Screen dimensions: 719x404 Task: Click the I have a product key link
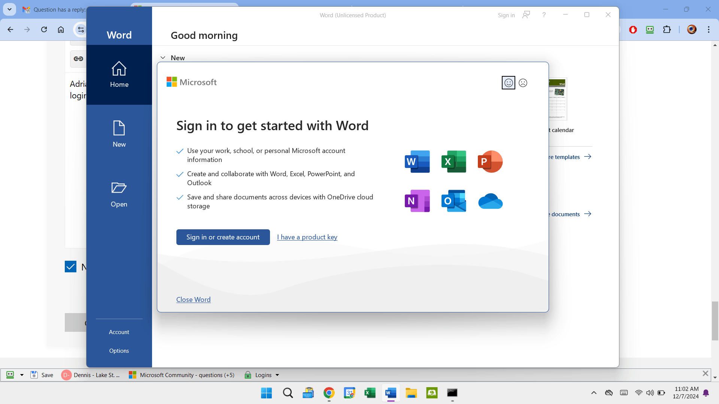[307, 237]
